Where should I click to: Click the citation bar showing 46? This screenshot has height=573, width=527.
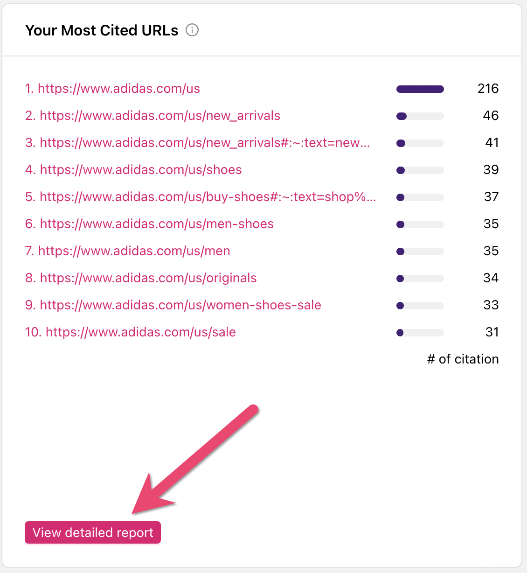pos(420,116)
